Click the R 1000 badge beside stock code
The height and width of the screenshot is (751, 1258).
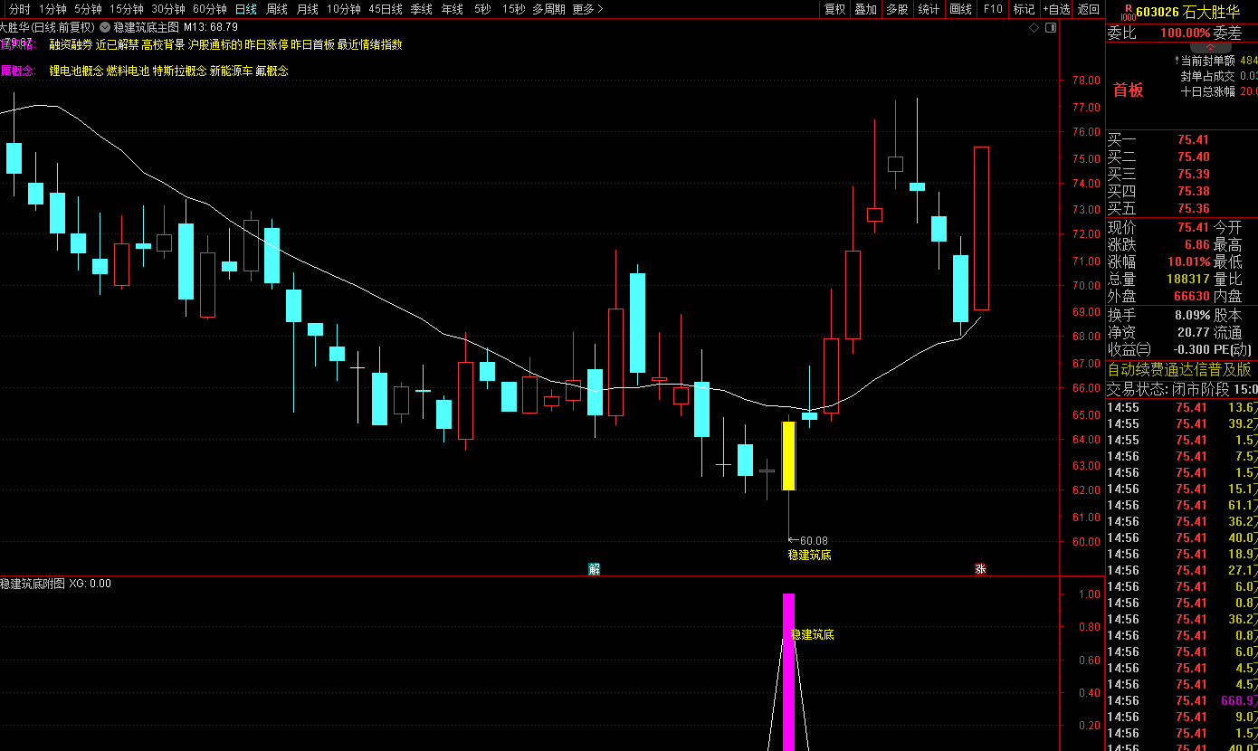(x=1127, y=11)
